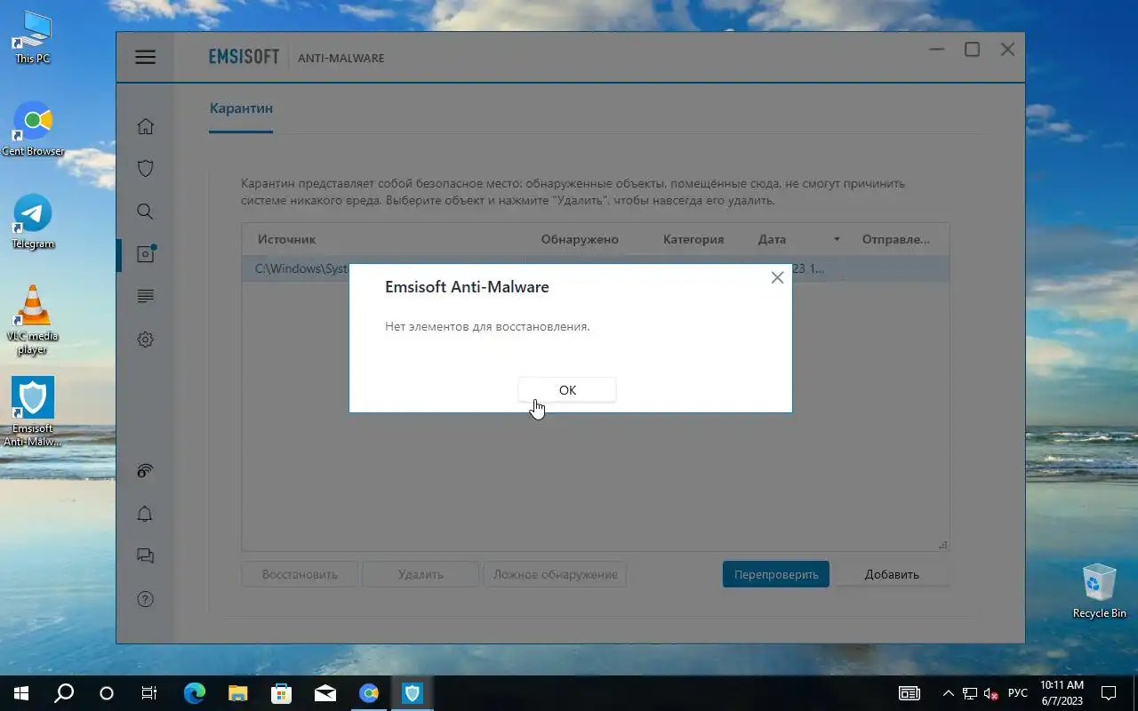Open Task View on taskbar
The width and height of the screenshot is (1138, 711).
pyautogui.click(x=149, y=693)
